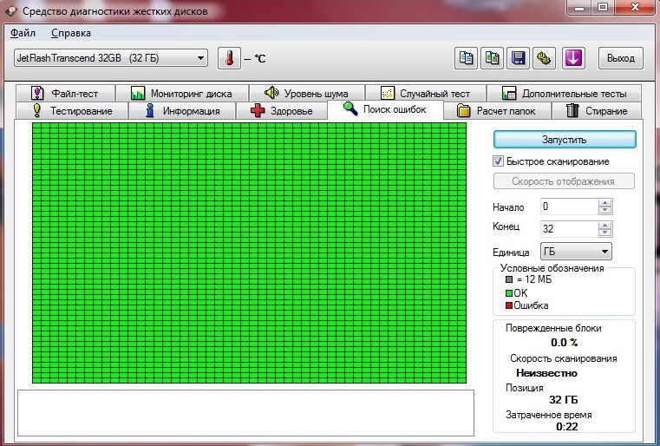
Task: Switch to the Информация tab
Action: click(x=182, y=111)
